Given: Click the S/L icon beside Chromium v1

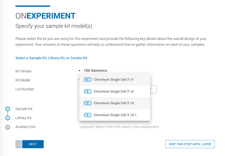Looking at the screenshot, I should pos(88,80).
